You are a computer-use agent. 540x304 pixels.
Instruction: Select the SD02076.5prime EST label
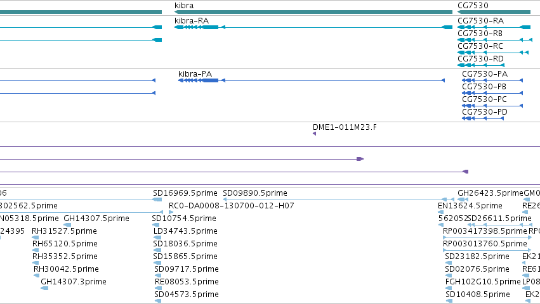tap(477, 269)
